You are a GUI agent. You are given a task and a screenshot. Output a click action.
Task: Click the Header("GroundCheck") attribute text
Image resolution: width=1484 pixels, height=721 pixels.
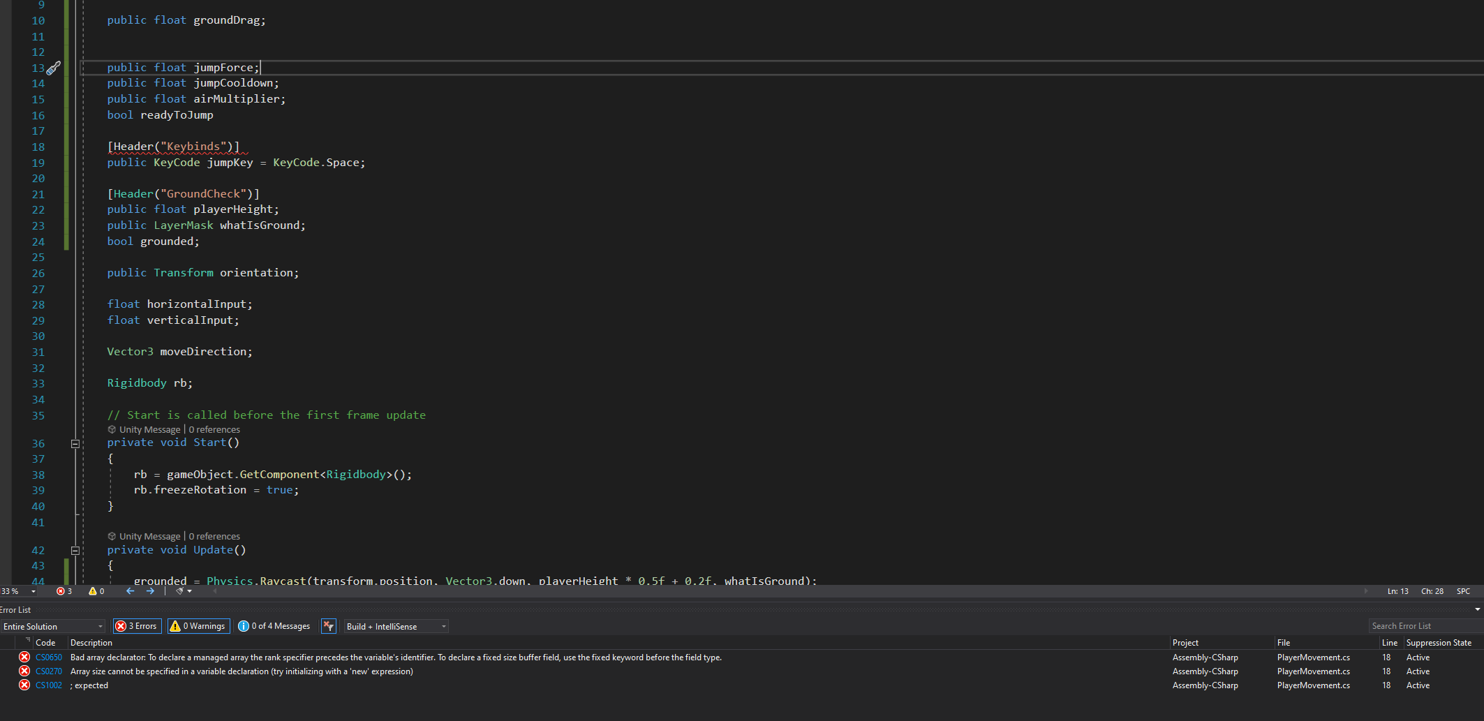pyautogui.click(x=183, y=194)
